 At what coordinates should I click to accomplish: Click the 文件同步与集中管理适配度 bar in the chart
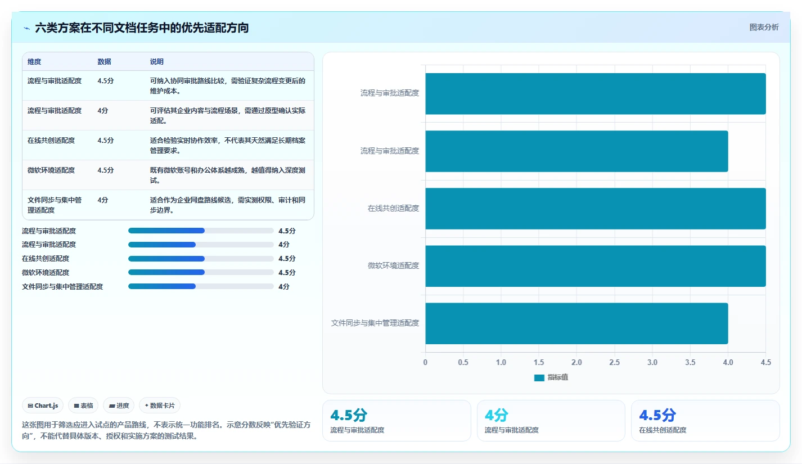(576, 323)
